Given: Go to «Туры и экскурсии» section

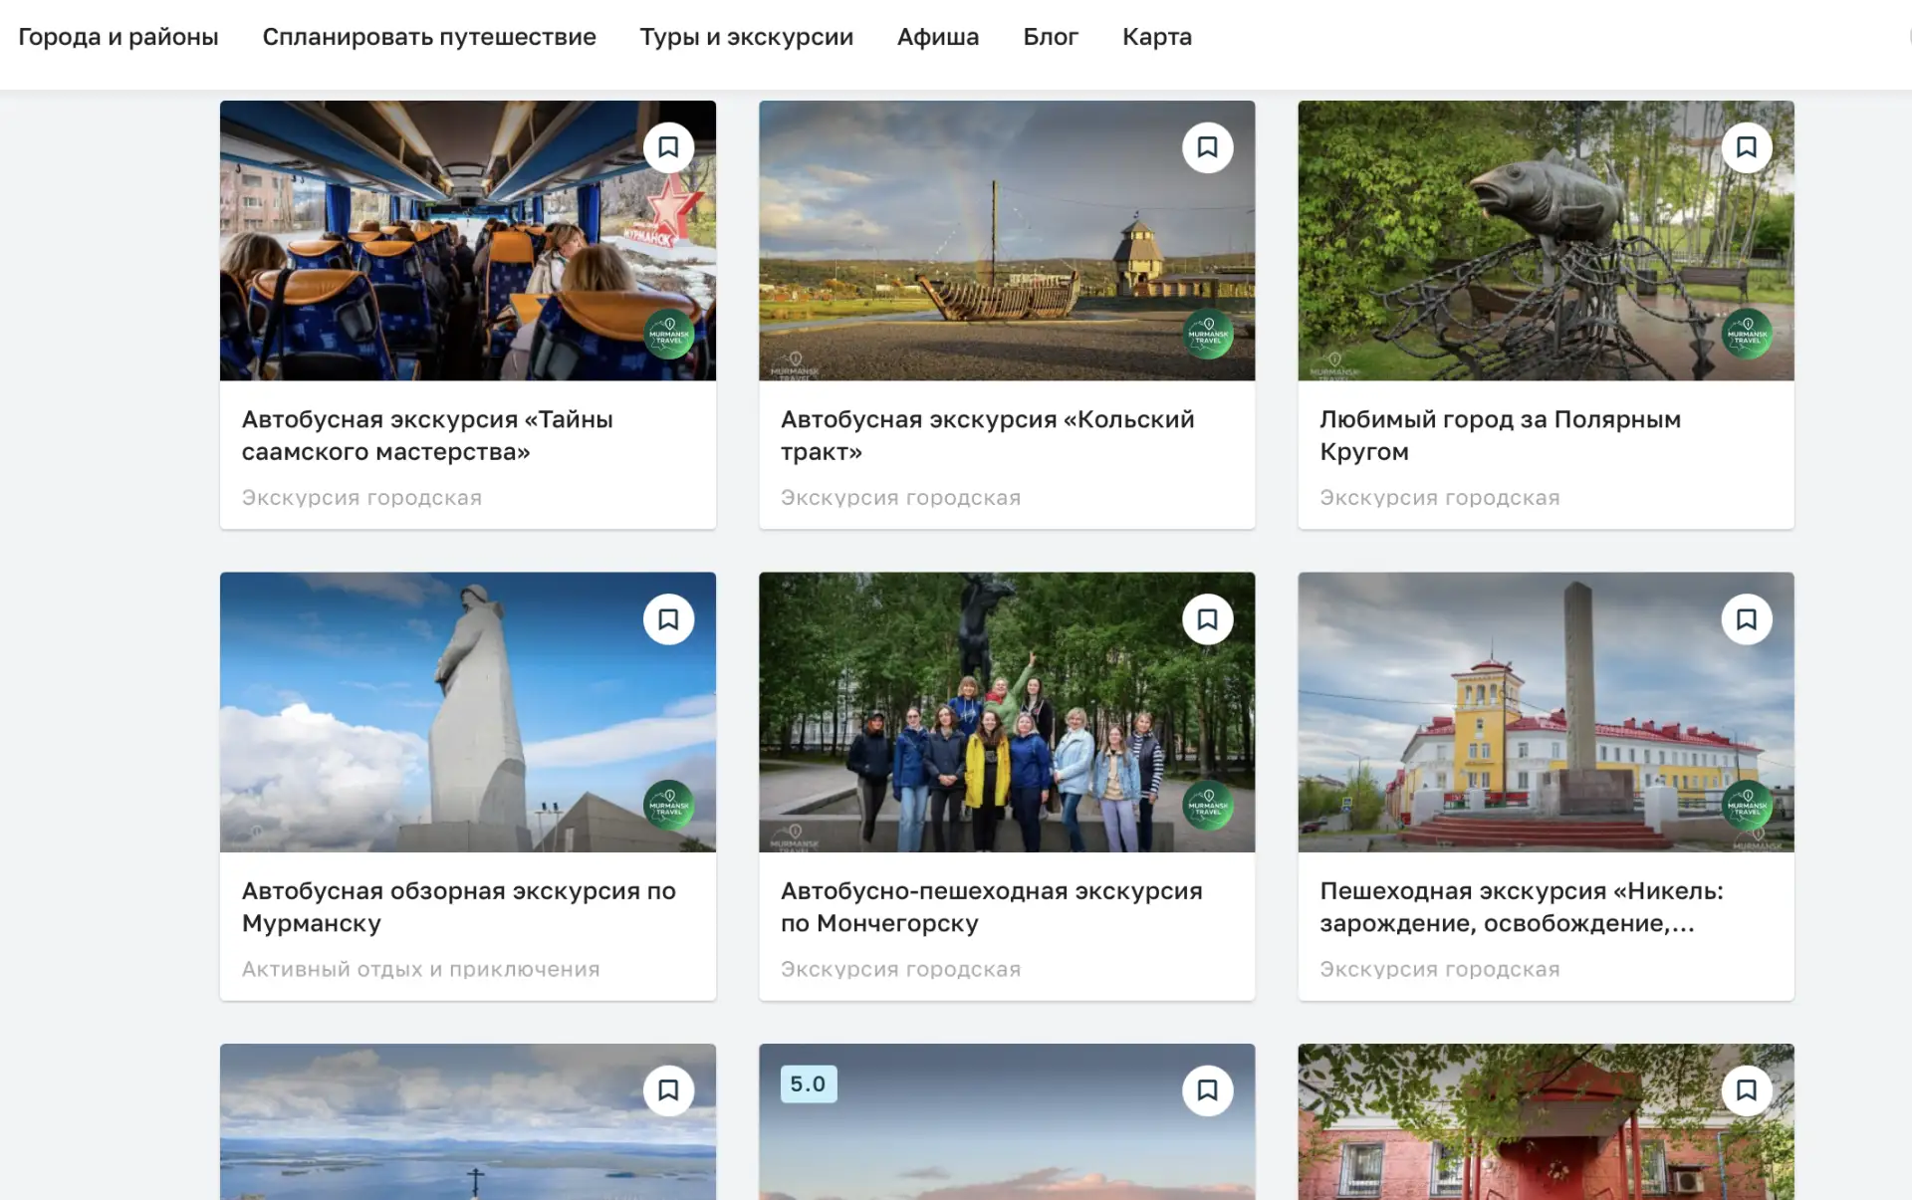Looking at the screenshot, I should [x=747, y=37].
